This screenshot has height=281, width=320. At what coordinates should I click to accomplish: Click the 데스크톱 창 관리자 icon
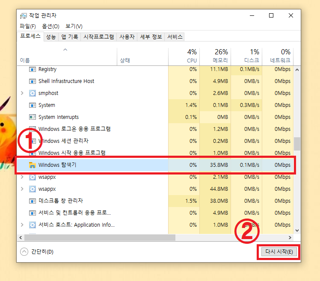(33, 201)
